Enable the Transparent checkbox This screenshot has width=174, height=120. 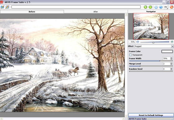click(130, 55)
